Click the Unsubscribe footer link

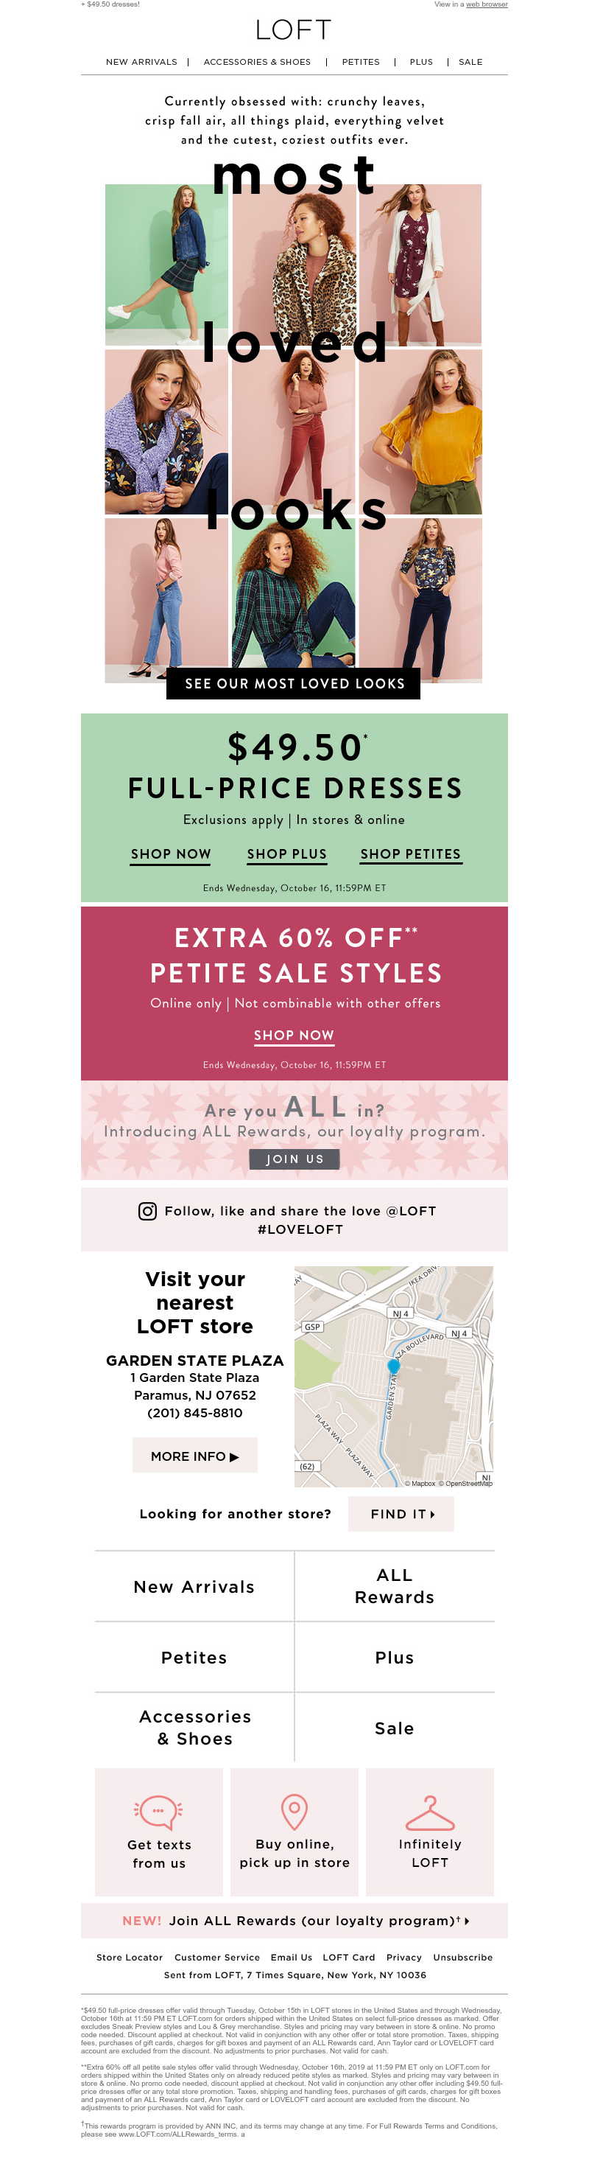462,1957
